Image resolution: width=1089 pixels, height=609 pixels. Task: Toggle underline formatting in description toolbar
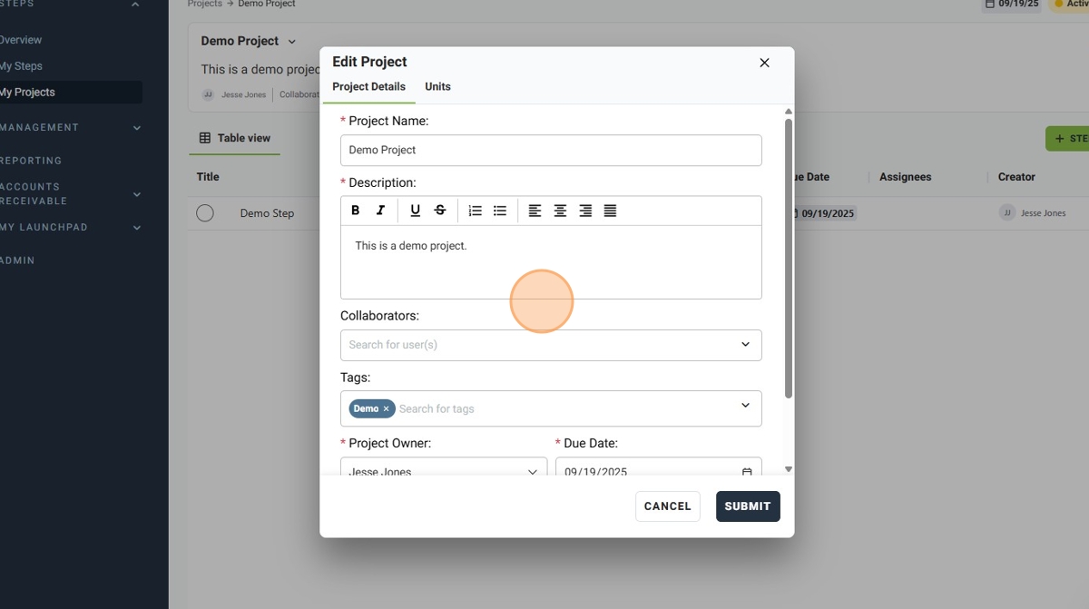click(x=415, y=211)
